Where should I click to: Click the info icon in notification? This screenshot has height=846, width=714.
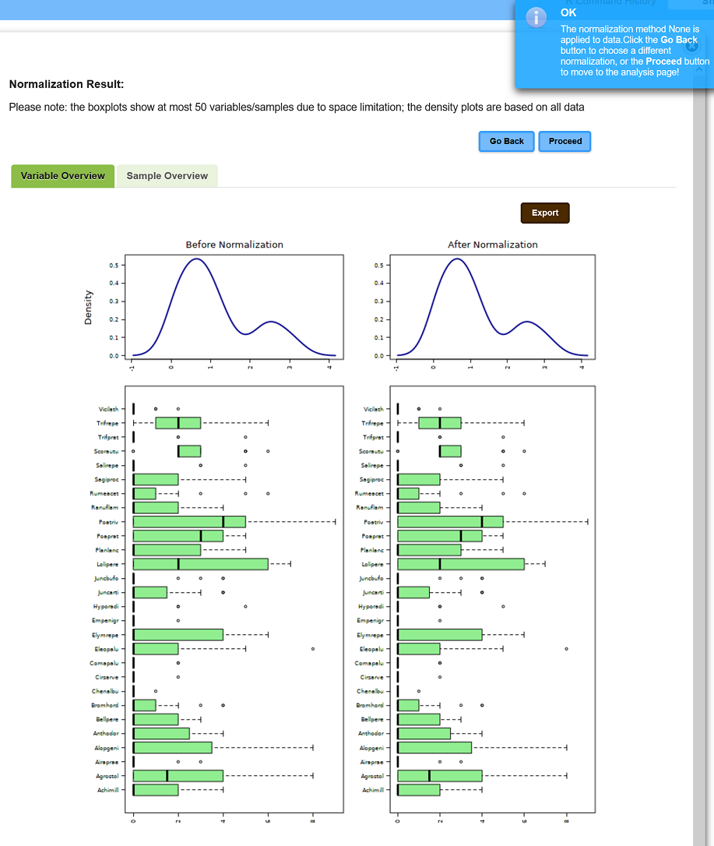pos(536,18)
